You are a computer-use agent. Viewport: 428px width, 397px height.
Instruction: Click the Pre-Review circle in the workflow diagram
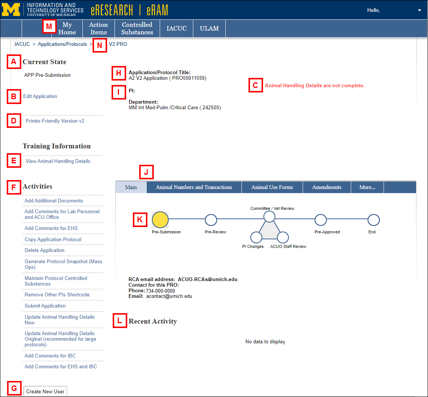(211, 220)
